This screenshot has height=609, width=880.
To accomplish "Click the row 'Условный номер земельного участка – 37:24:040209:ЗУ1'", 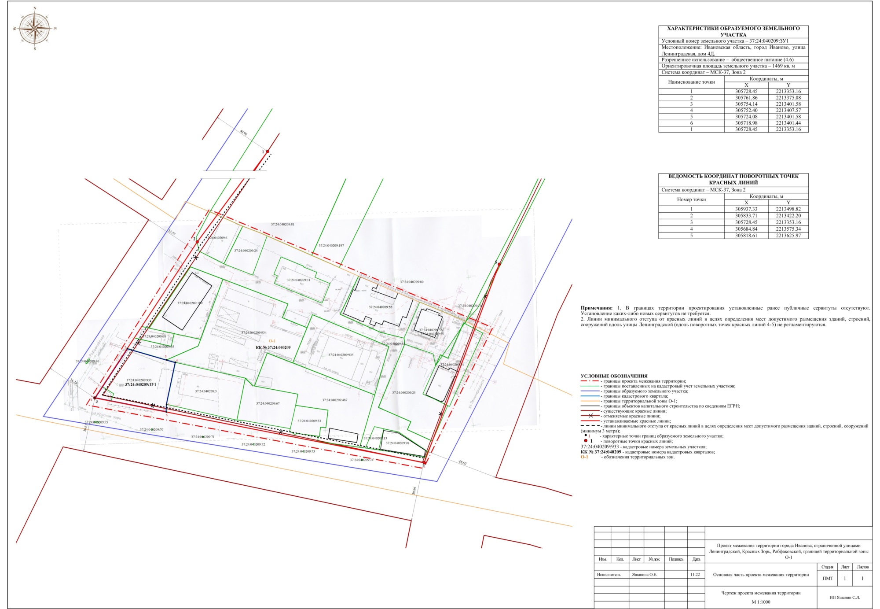I will [733, 41].
